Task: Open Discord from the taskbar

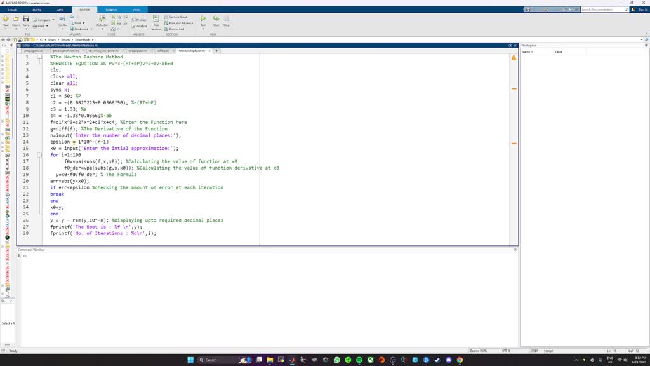Action: pyautogui.click(x=449, y=360)
